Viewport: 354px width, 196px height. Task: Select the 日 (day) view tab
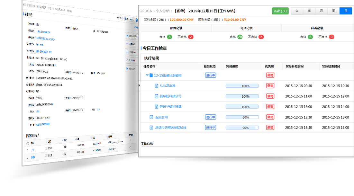pos(346,11)
